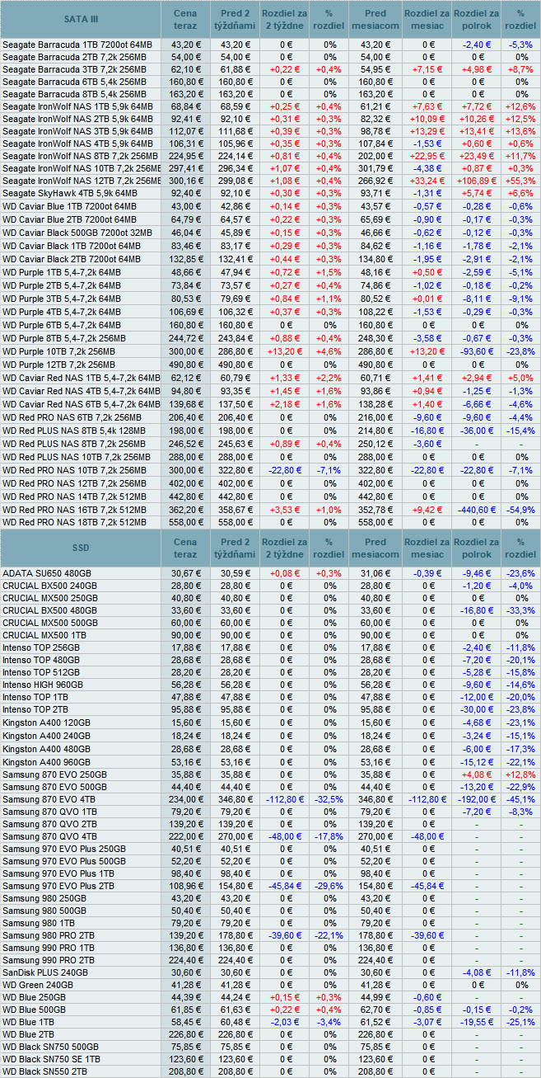Click the SSD section header

tap(81, 548)
